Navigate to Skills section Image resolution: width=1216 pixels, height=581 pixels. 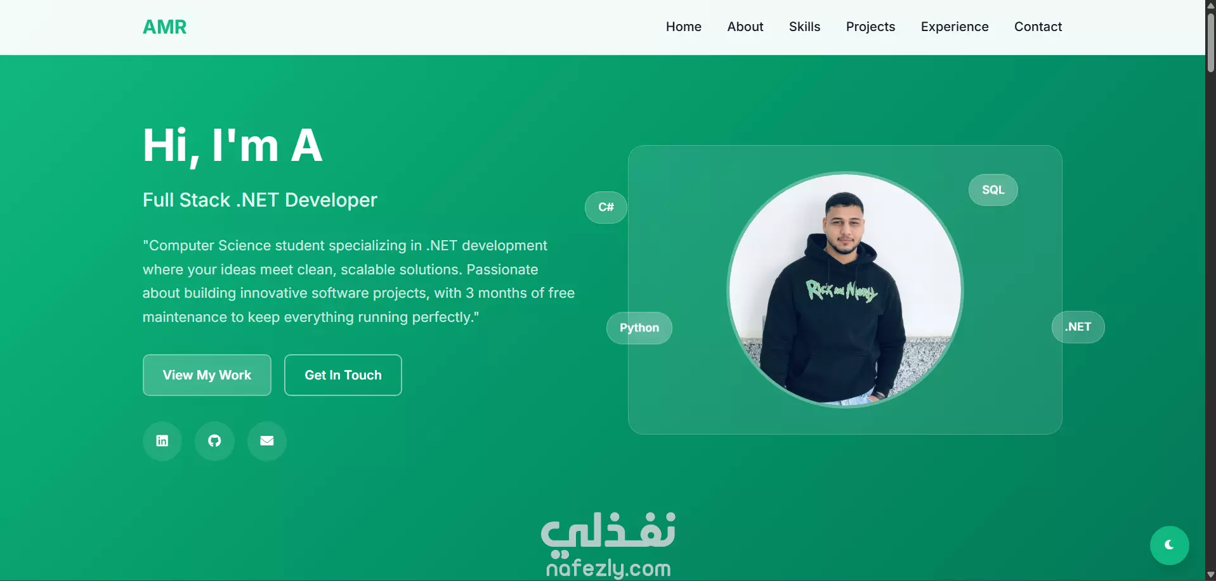(804, 27)
